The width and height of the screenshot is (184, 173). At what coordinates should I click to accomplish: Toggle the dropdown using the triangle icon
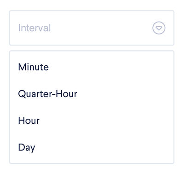click(x=159, y=28)
